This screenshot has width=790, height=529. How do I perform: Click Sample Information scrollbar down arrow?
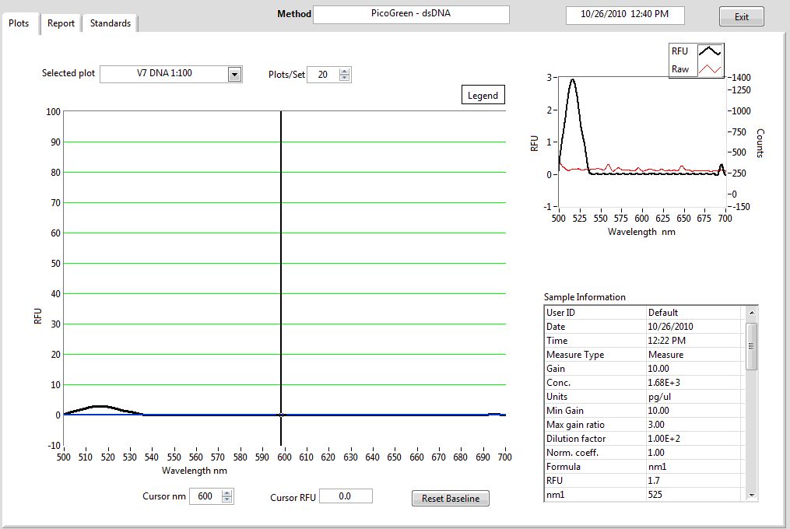(x=751, y=496)
